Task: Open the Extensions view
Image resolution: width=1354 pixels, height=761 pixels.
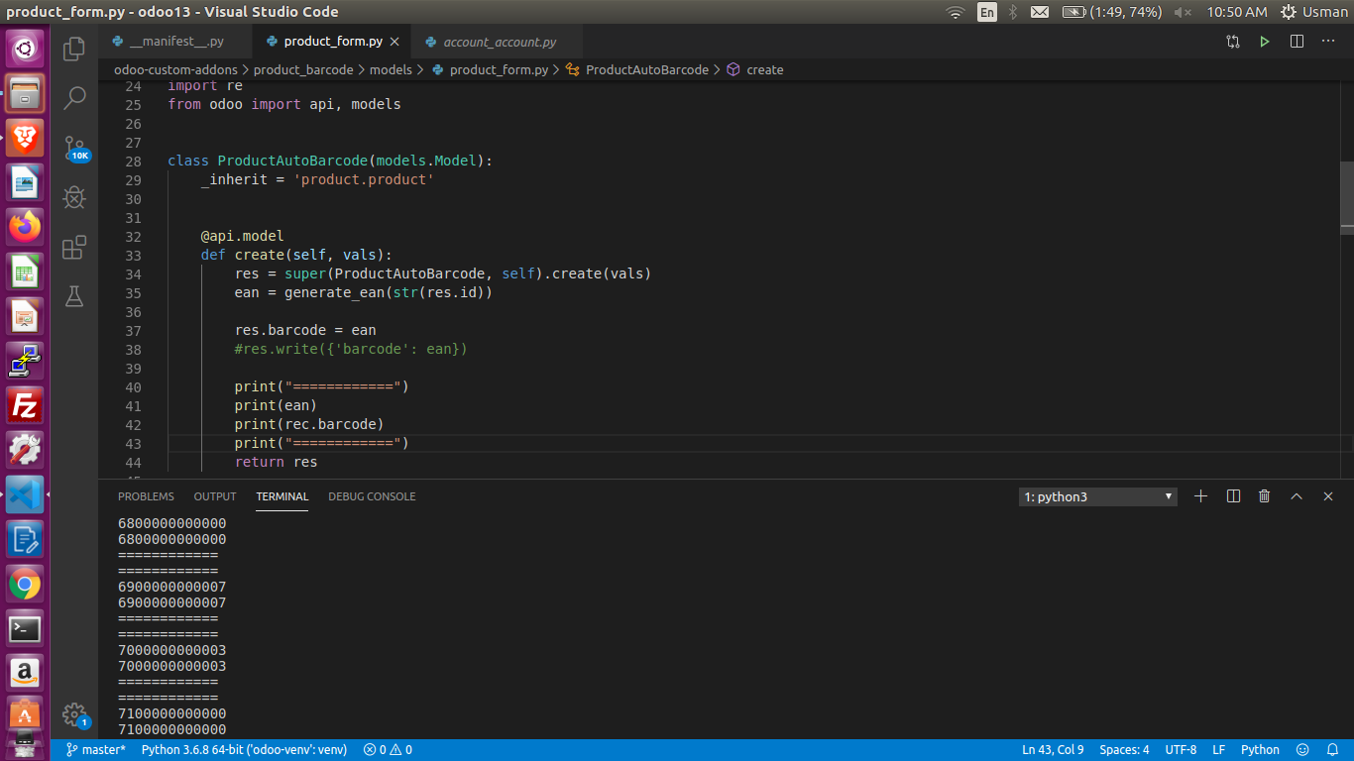Action: tap(74, 247)
